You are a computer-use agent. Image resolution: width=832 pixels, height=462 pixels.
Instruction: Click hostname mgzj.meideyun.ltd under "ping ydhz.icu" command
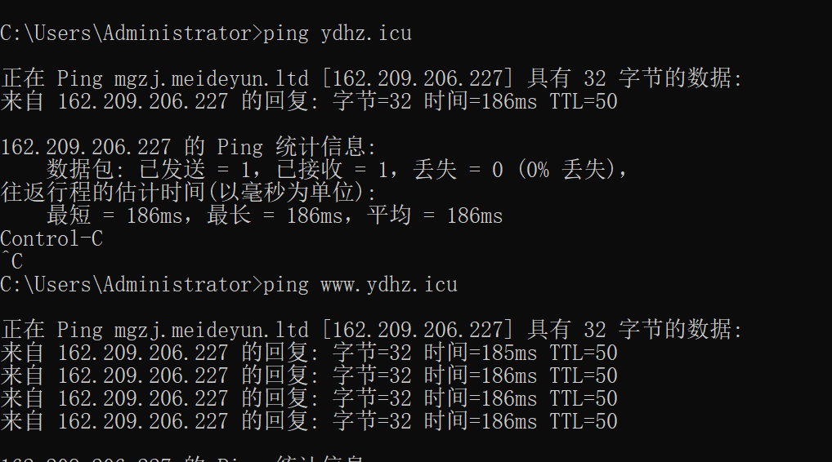(x=182, y=79)
